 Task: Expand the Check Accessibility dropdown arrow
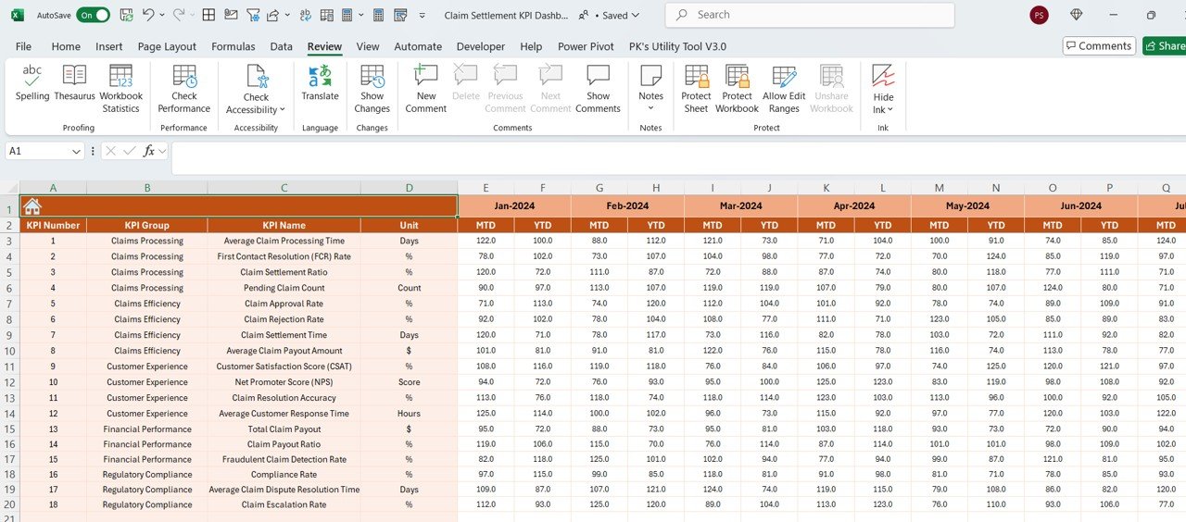[282, 110]
